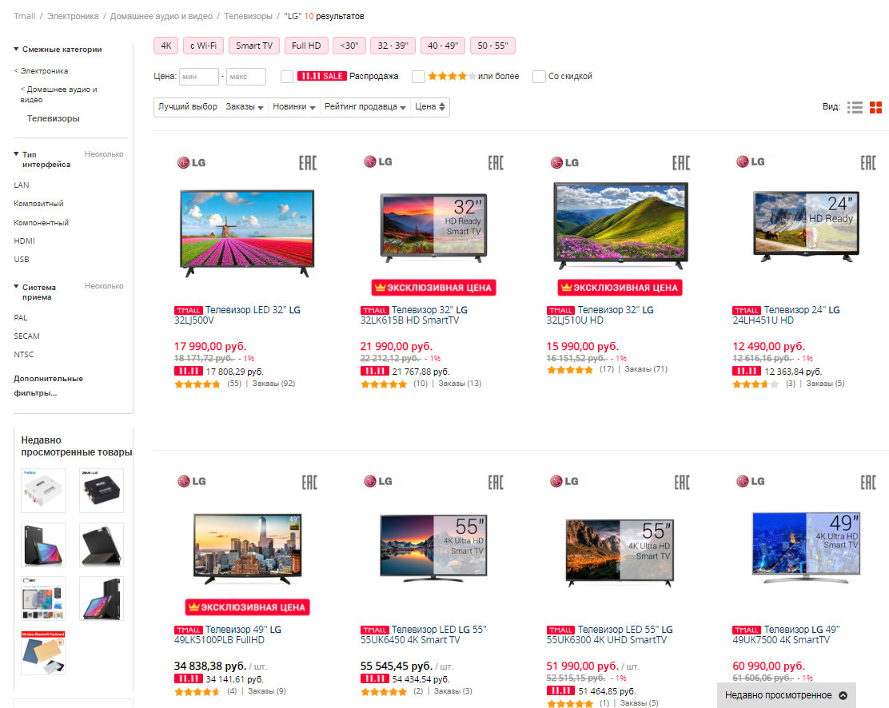Click the TMALL badge on 24LH451U listing
The image size is (889, 708).
pyautogui.click(x=746, y=310)
